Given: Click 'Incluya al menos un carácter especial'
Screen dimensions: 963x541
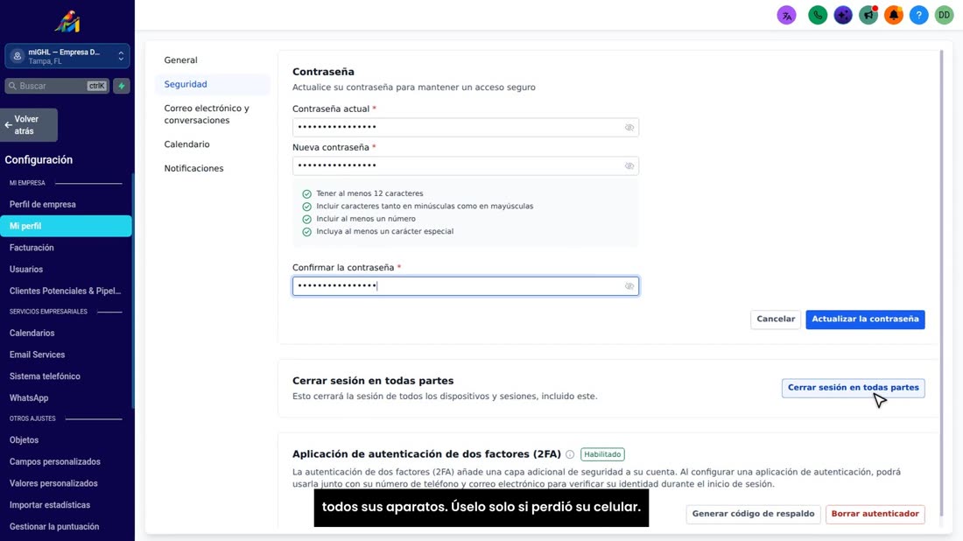Looking at the screenshot, I should (x=384, y=231).
